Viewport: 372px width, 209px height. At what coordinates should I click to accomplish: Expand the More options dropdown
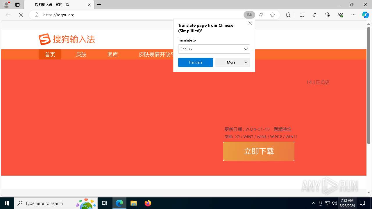(x=233, y=62)
